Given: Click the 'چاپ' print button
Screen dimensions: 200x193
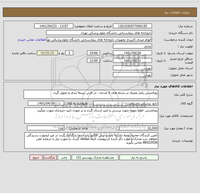Looking at the screenshot, I should (x=64, y=158).
